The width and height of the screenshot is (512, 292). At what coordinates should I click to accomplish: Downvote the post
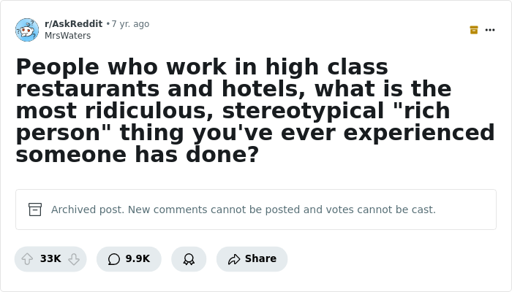[74, 259]
